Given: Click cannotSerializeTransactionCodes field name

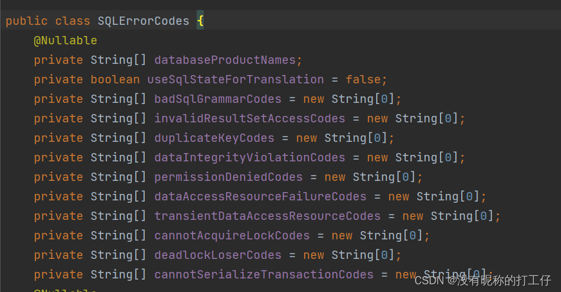Looking at the screenshot, I should click(263, 275).
